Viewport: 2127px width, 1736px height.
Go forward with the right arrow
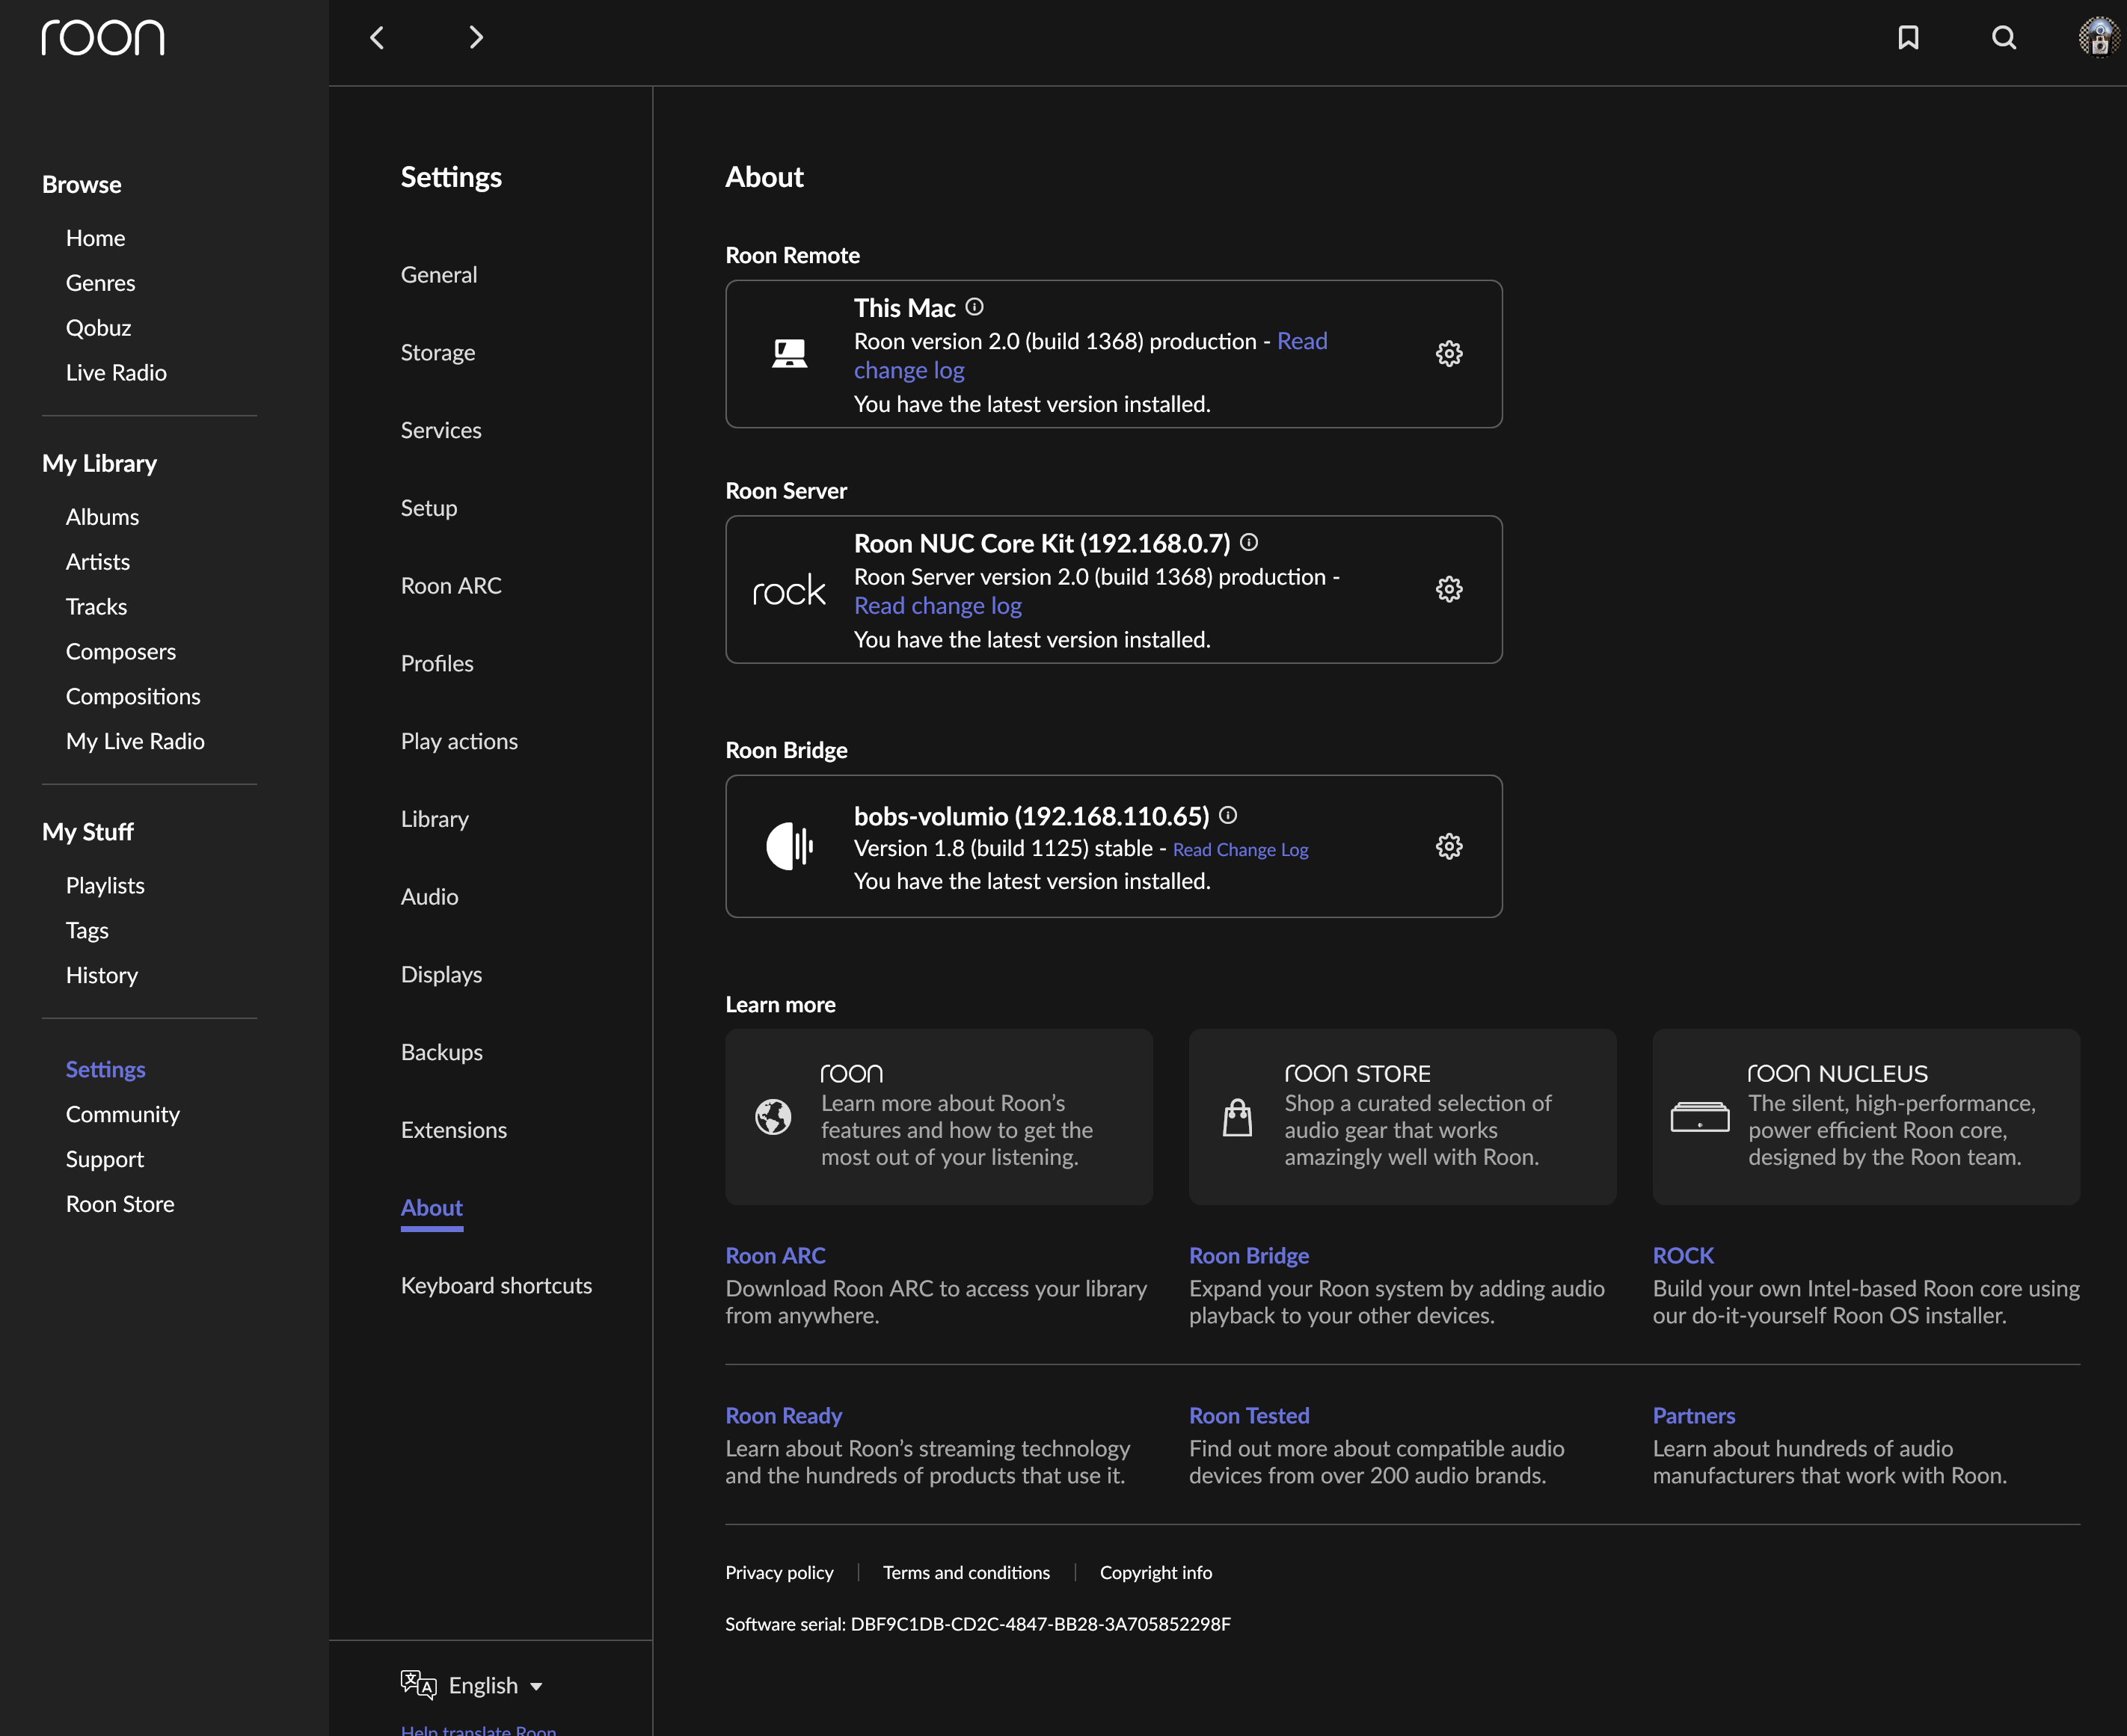(x=476, y=38)
